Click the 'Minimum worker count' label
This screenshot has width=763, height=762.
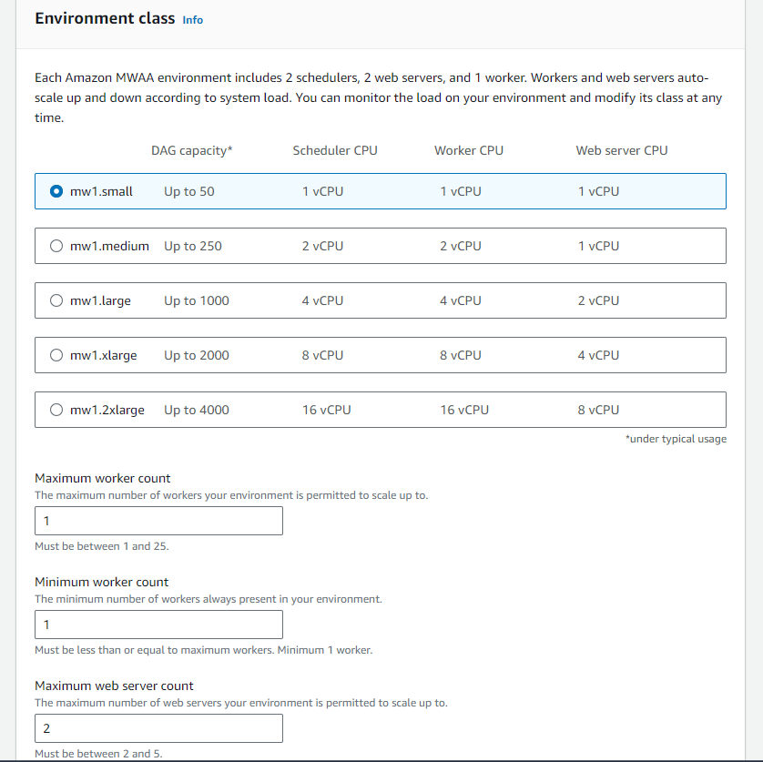pos(102,582)
